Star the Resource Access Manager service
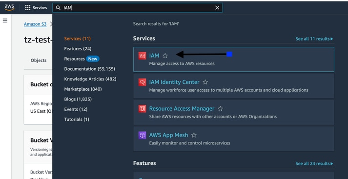 click(220, 109)
